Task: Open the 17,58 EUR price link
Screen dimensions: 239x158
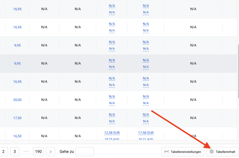Action: [x=146, y=133]
